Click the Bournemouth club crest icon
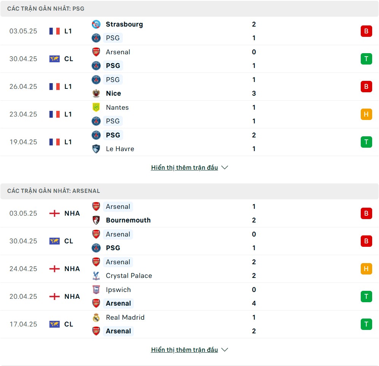 [x=96, y=220]
